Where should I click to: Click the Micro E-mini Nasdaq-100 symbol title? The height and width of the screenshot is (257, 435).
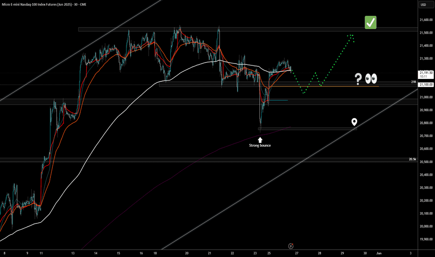[x=44, y=5]
